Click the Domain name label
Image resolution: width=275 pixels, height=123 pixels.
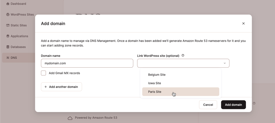[x=51, y=56]
